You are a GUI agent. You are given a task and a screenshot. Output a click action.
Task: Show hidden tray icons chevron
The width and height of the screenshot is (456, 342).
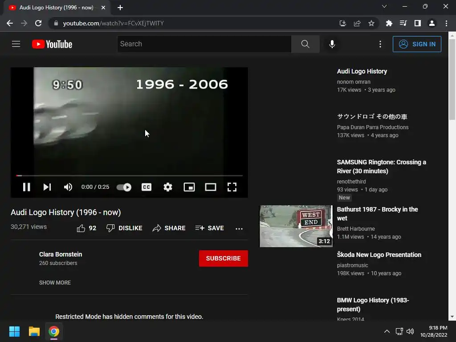click(x=387, y=331)
